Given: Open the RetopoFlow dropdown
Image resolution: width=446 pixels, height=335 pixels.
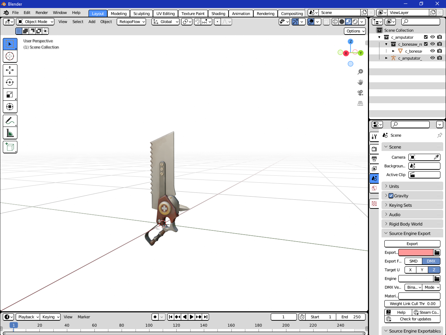Looking at the screenshot, I should point(131,22).
